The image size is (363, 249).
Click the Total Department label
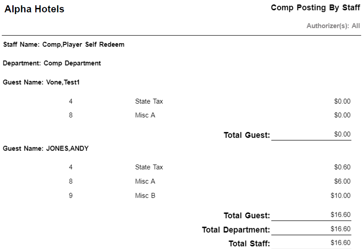236,230
